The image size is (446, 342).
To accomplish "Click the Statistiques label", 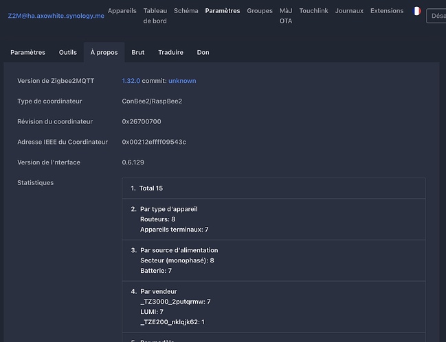I will [x=36, y=183].
